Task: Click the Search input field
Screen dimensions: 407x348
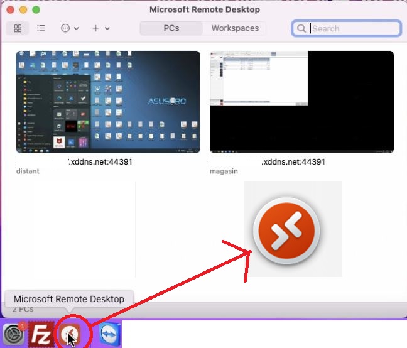Action: (347, 28)
